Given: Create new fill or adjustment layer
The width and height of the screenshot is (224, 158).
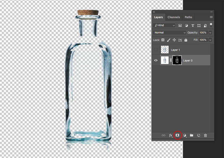Looking at the screenshot, I should coord(185,135).
